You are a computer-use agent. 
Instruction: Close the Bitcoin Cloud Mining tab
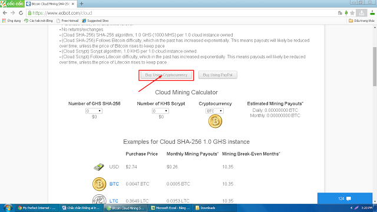tap(72, 4)
